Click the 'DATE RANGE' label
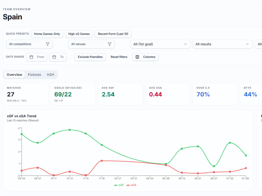262x196 pixels. [x=15, y=57]
